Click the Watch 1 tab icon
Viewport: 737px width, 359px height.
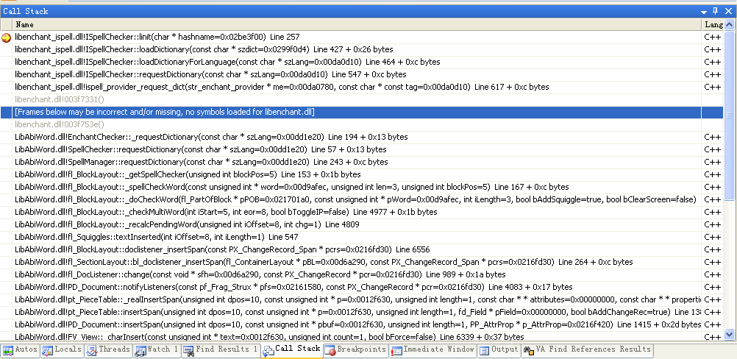tap(140, 349)
